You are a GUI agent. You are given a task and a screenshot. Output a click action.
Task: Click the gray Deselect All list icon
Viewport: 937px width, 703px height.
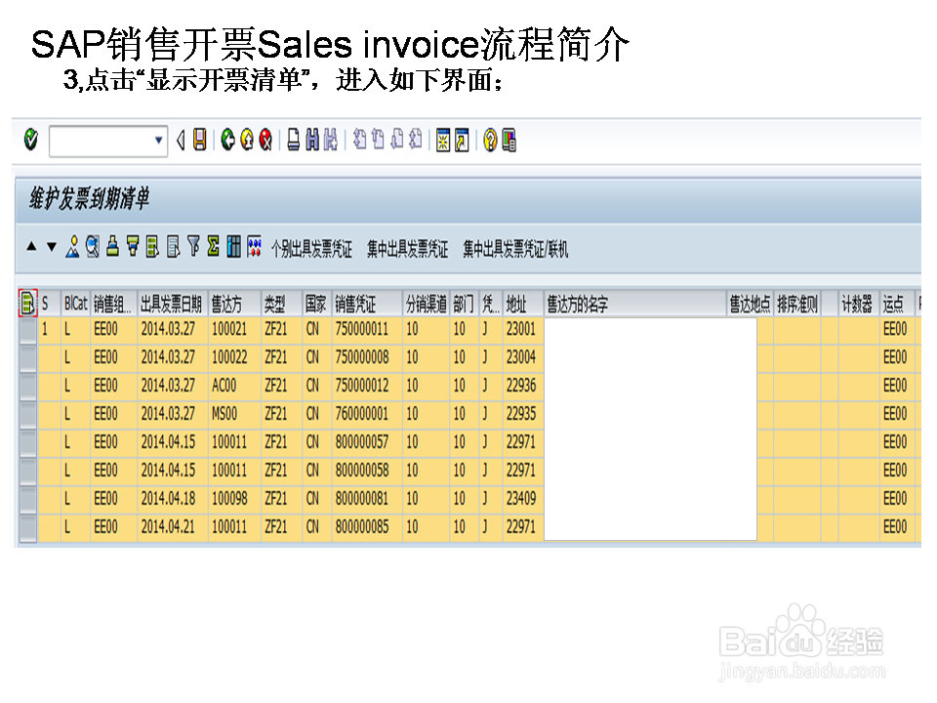pyautogui.click(x=173, y=246)
